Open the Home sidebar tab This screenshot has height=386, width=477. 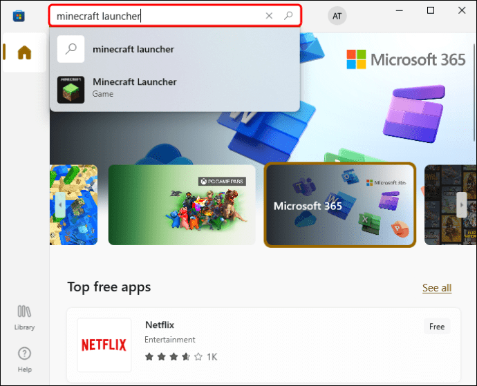pyautogui.click(x=24, y=52)
